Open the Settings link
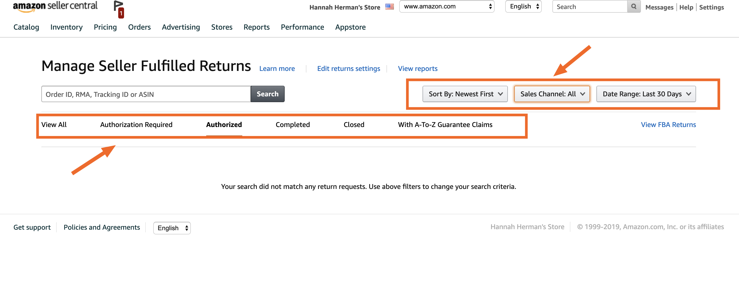Screen dimensions: 739x281 point(711,7)
